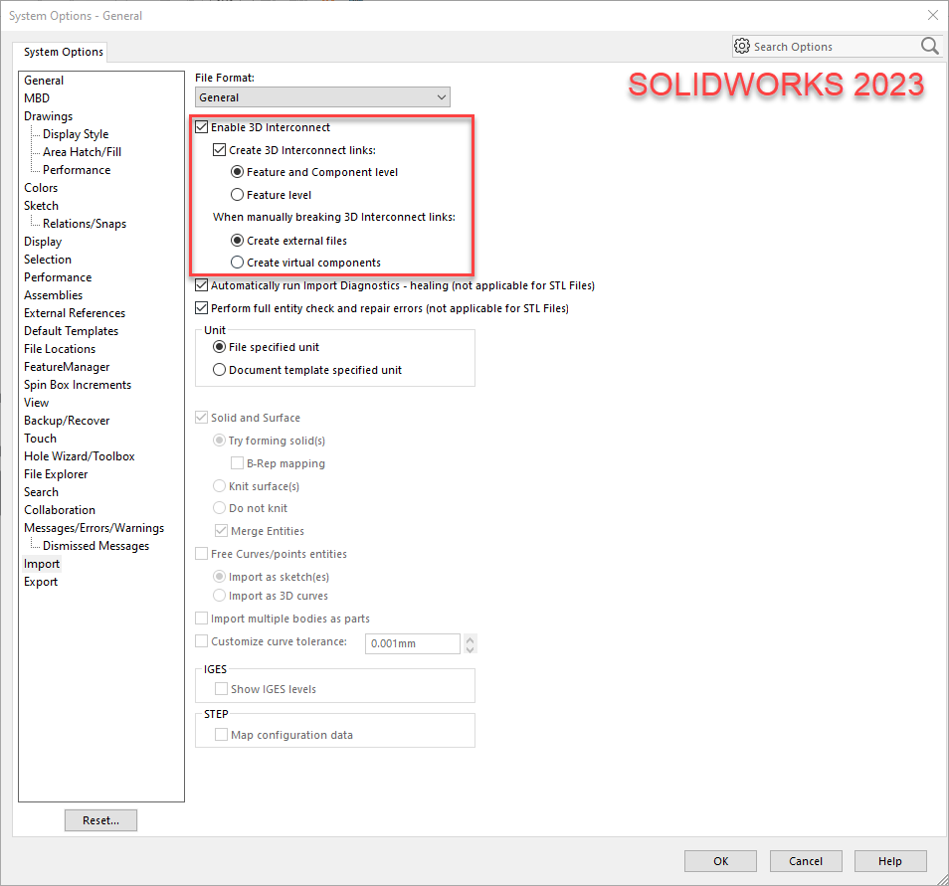Select Document template specified unit option
The width and height of the screenshot is (949, 886).
pyautogui.click(x=220, y=370)
